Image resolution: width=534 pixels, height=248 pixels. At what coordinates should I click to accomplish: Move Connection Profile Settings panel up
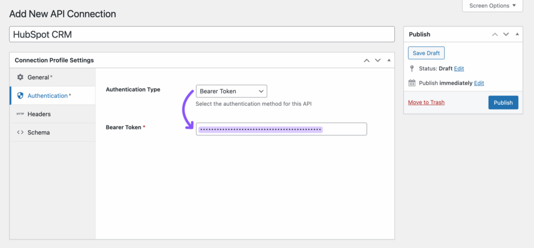point(367,60)
